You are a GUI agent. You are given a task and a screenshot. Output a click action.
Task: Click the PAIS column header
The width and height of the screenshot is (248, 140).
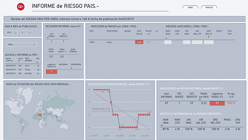point(92,31)
